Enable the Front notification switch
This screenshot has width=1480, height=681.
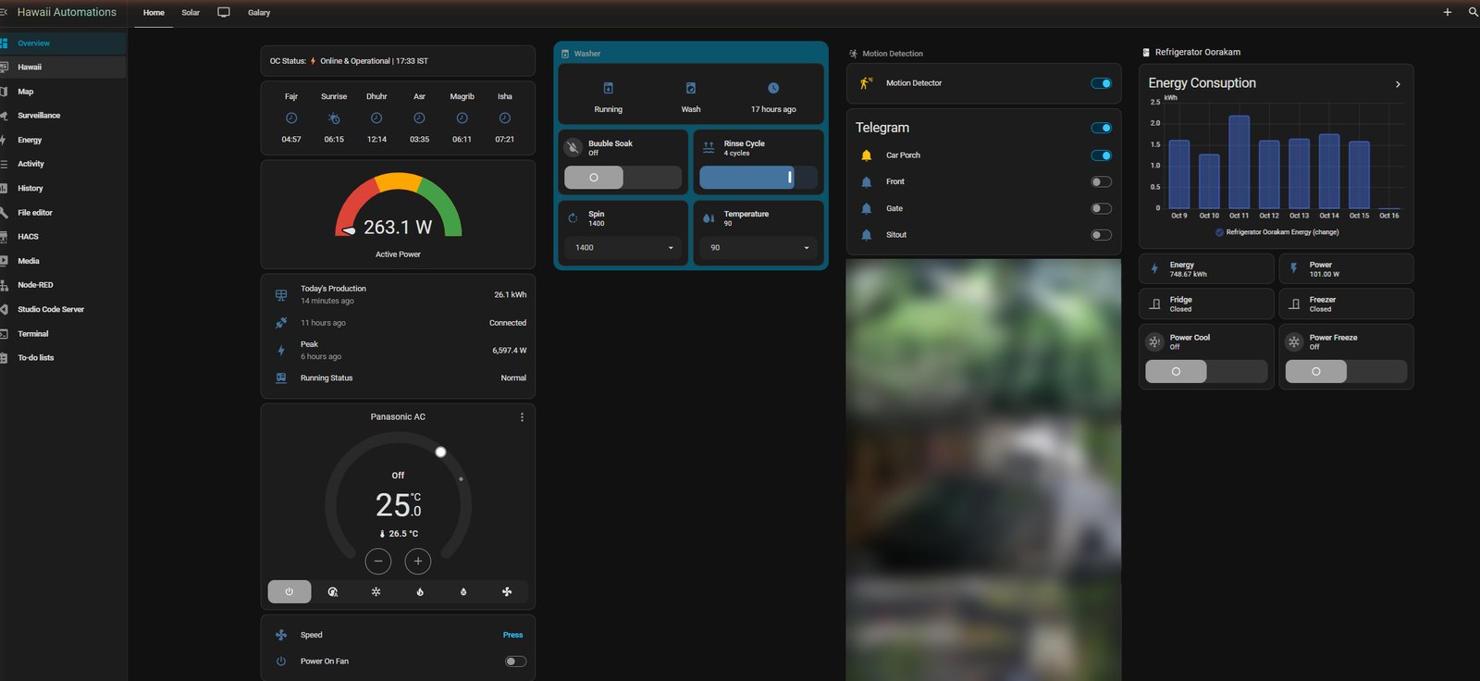[1101, 182]
